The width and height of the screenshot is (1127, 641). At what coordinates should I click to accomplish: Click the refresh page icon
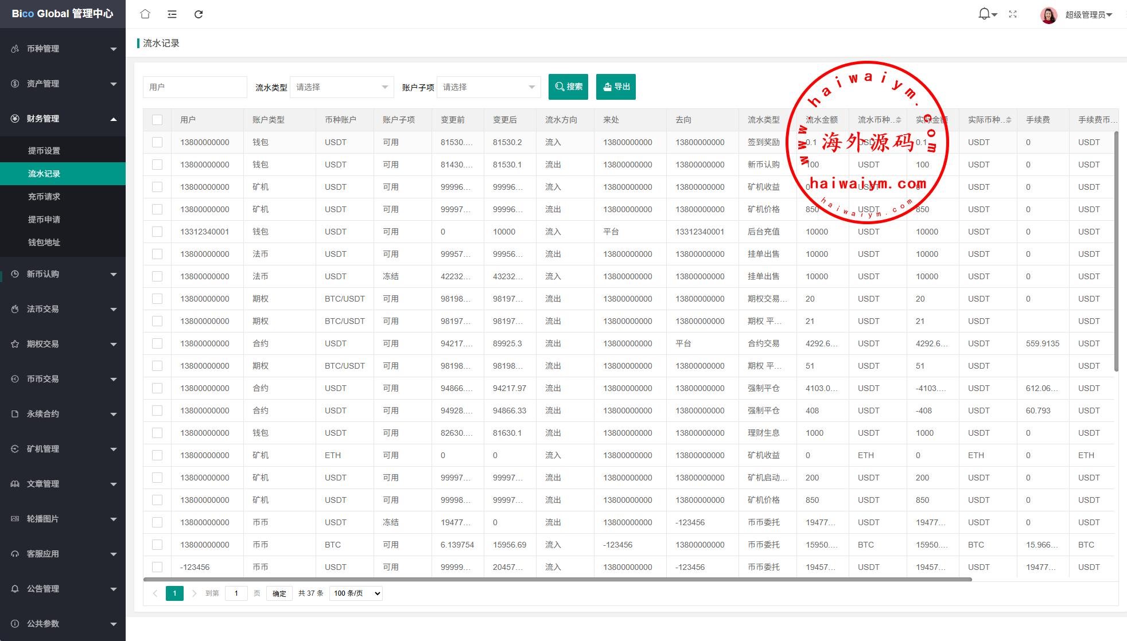point(199,14)
